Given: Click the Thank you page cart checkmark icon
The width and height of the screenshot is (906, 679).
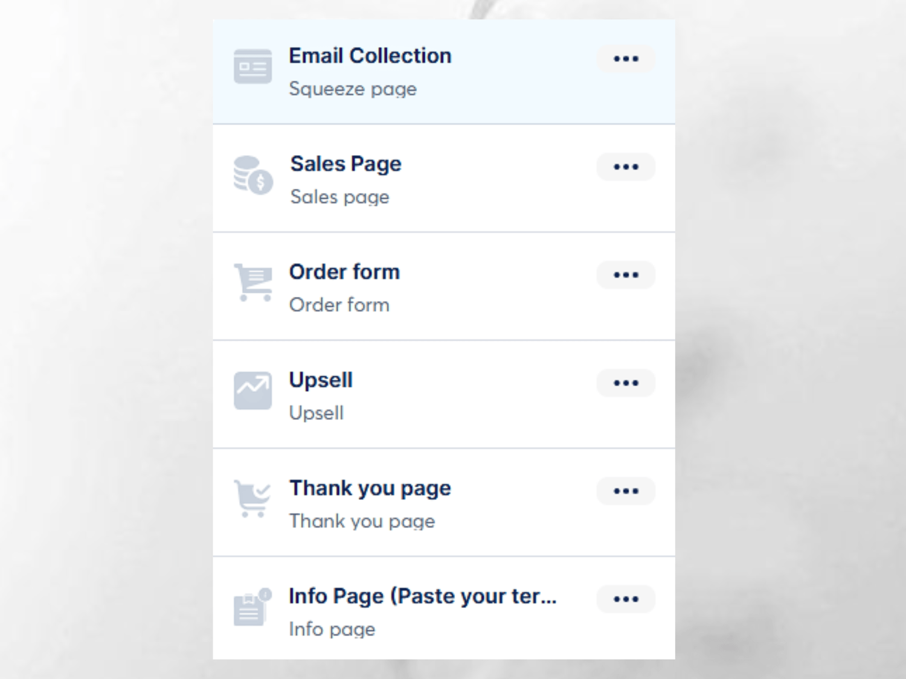Looking at the screenshot, I should (x=252, y=499).
